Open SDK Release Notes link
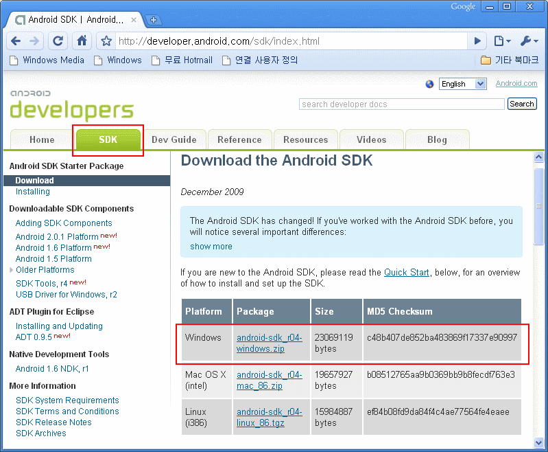 pyautogui.click(x=53, y=422)
